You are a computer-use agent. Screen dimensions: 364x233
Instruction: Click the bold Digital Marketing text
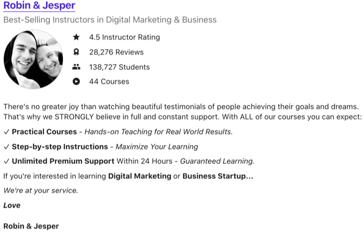point(140,176)
